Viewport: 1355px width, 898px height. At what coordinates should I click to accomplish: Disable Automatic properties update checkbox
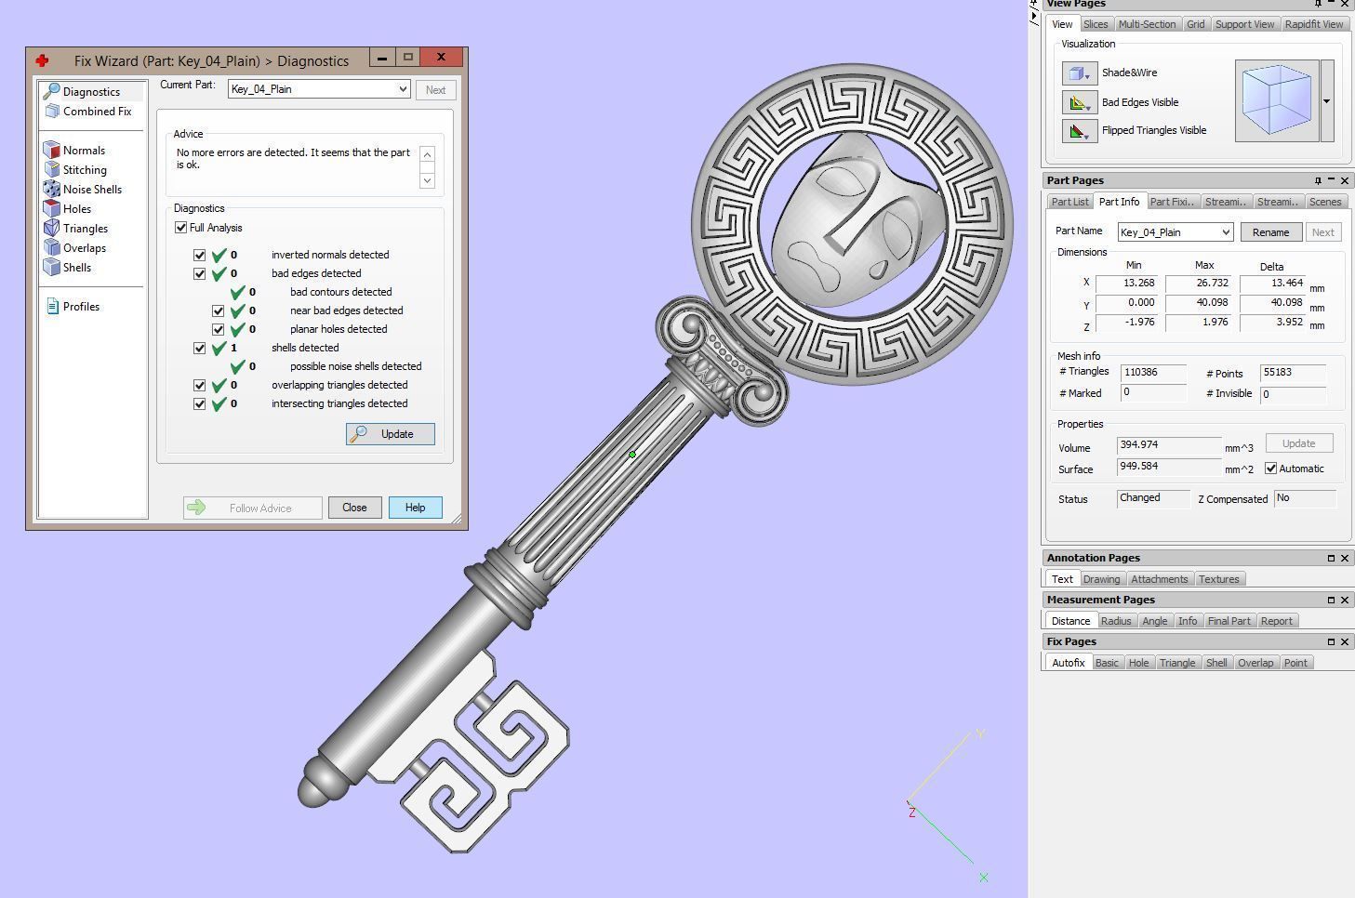(x=1270, y=469)
